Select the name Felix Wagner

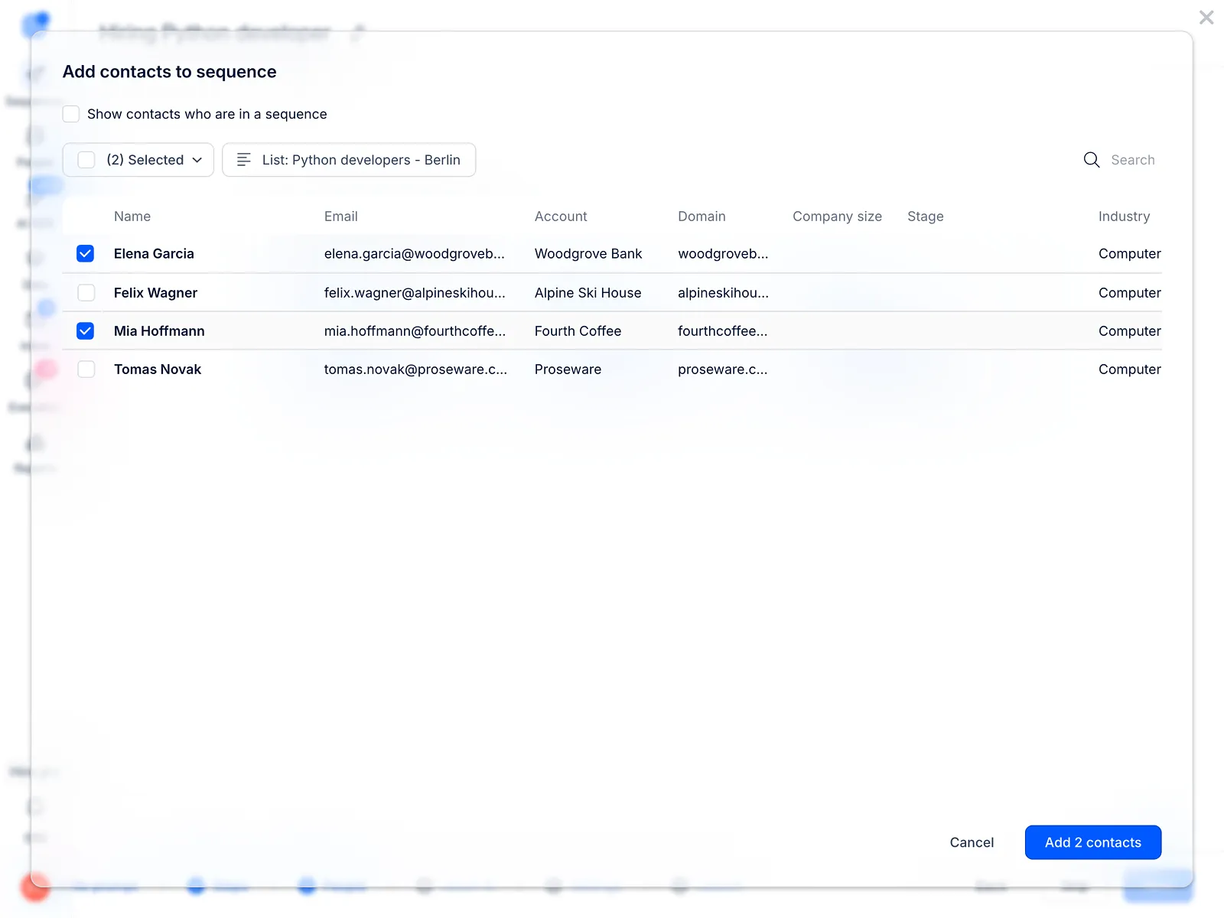tap(155, 293)
